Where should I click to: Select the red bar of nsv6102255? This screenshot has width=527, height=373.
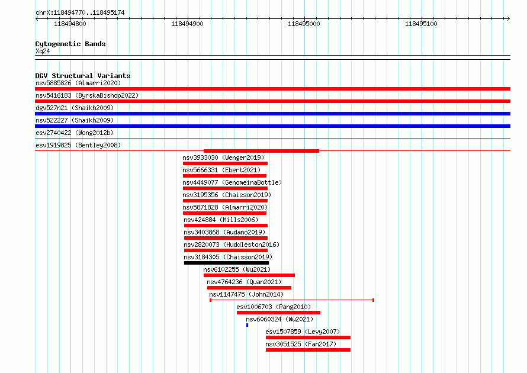click(249, 275)
